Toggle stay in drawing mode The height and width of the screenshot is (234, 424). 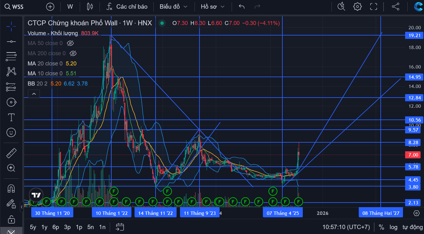coord(11,204)
